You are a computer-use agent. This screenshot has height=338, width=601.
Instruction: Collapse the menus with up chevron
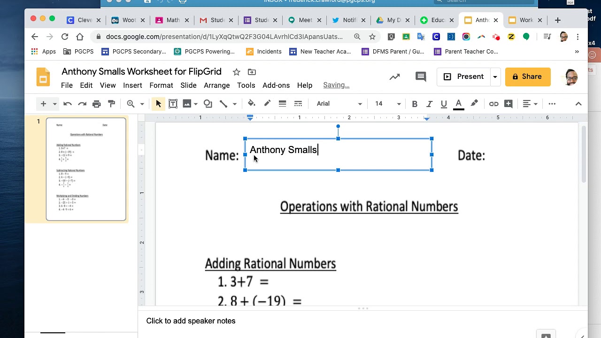[578, 104]
